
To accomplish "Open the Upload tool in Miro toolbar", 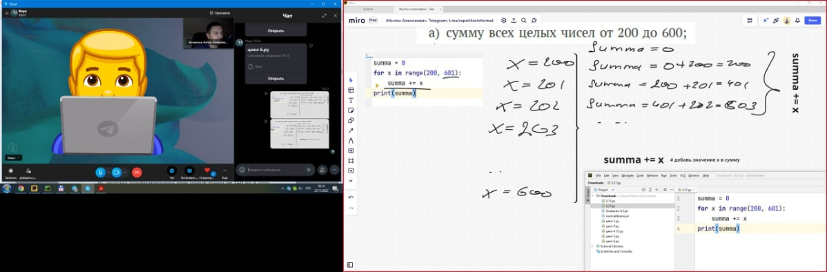I will pos(351,171).
